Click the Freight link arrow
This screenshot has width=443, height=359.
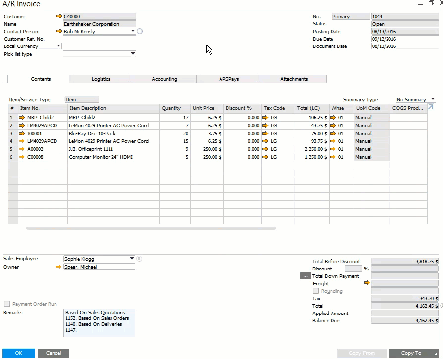pyautogui.click(x=367, y=283)
